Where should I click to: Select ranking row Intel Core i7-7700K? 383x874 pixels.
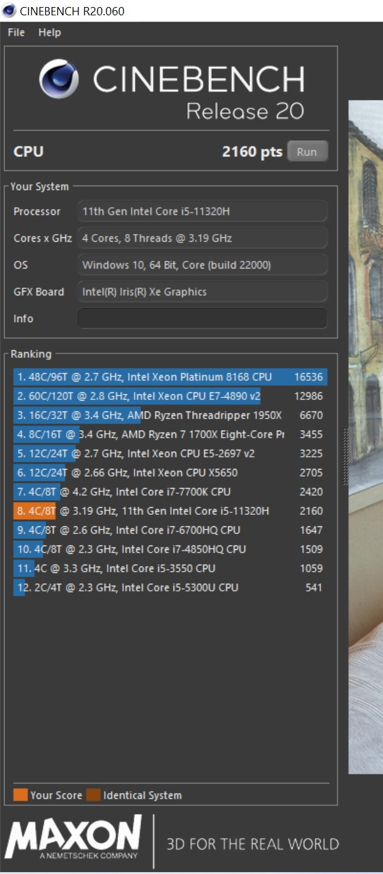tap(170, 492)
